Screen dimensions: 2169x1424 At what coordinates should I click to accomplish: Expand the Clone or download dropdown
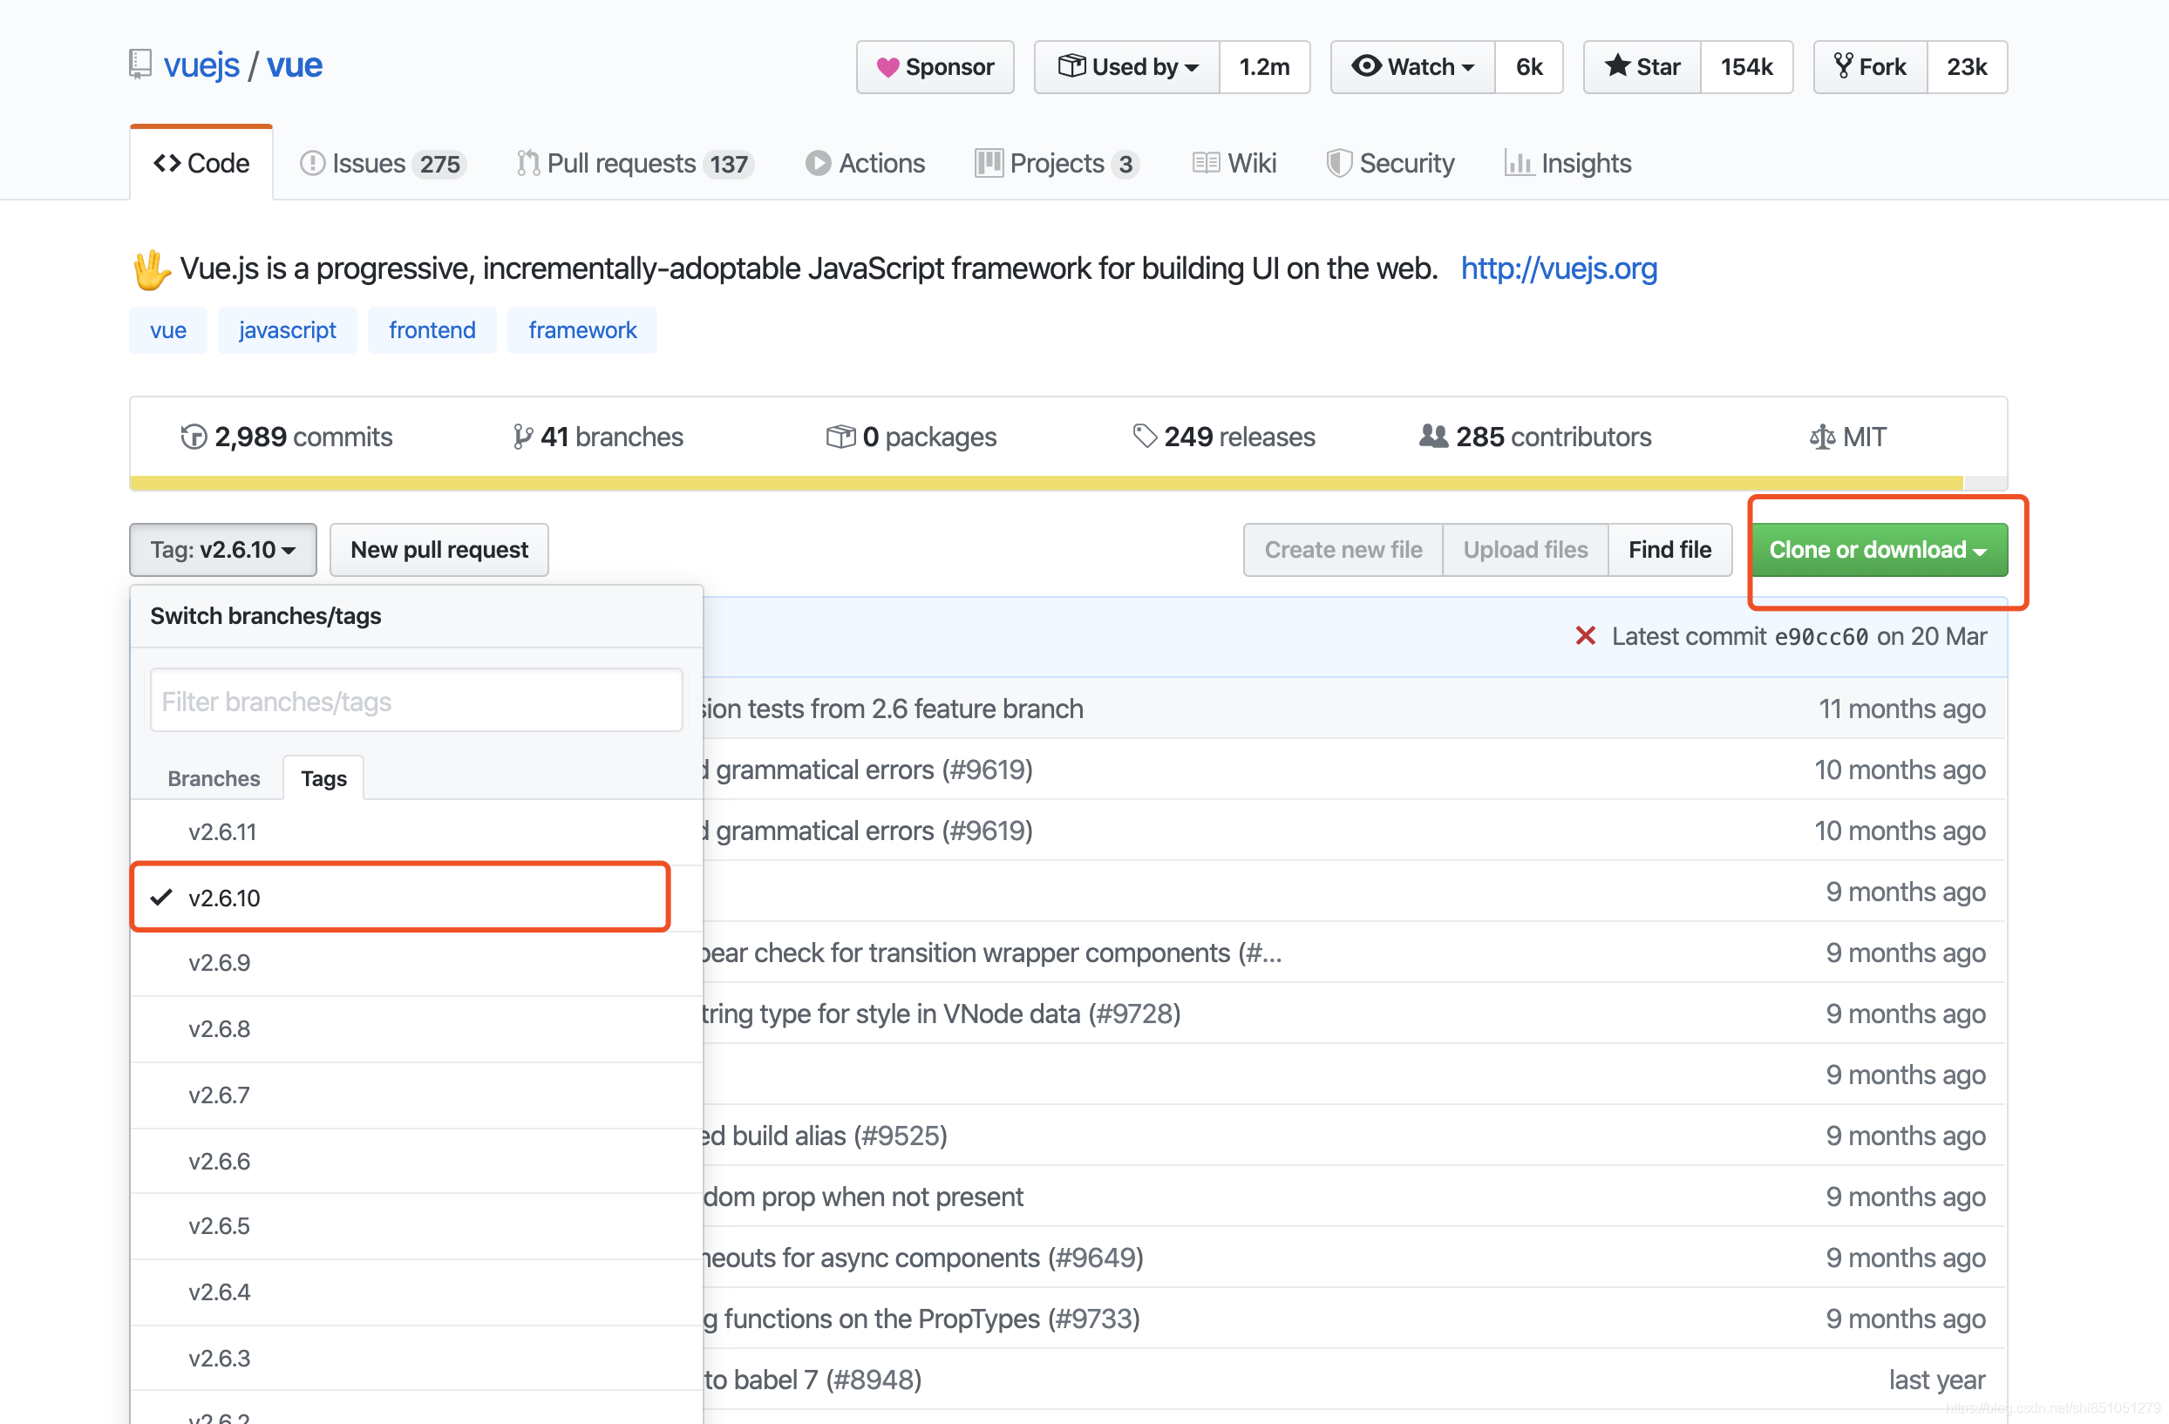tap(1879, 549)
